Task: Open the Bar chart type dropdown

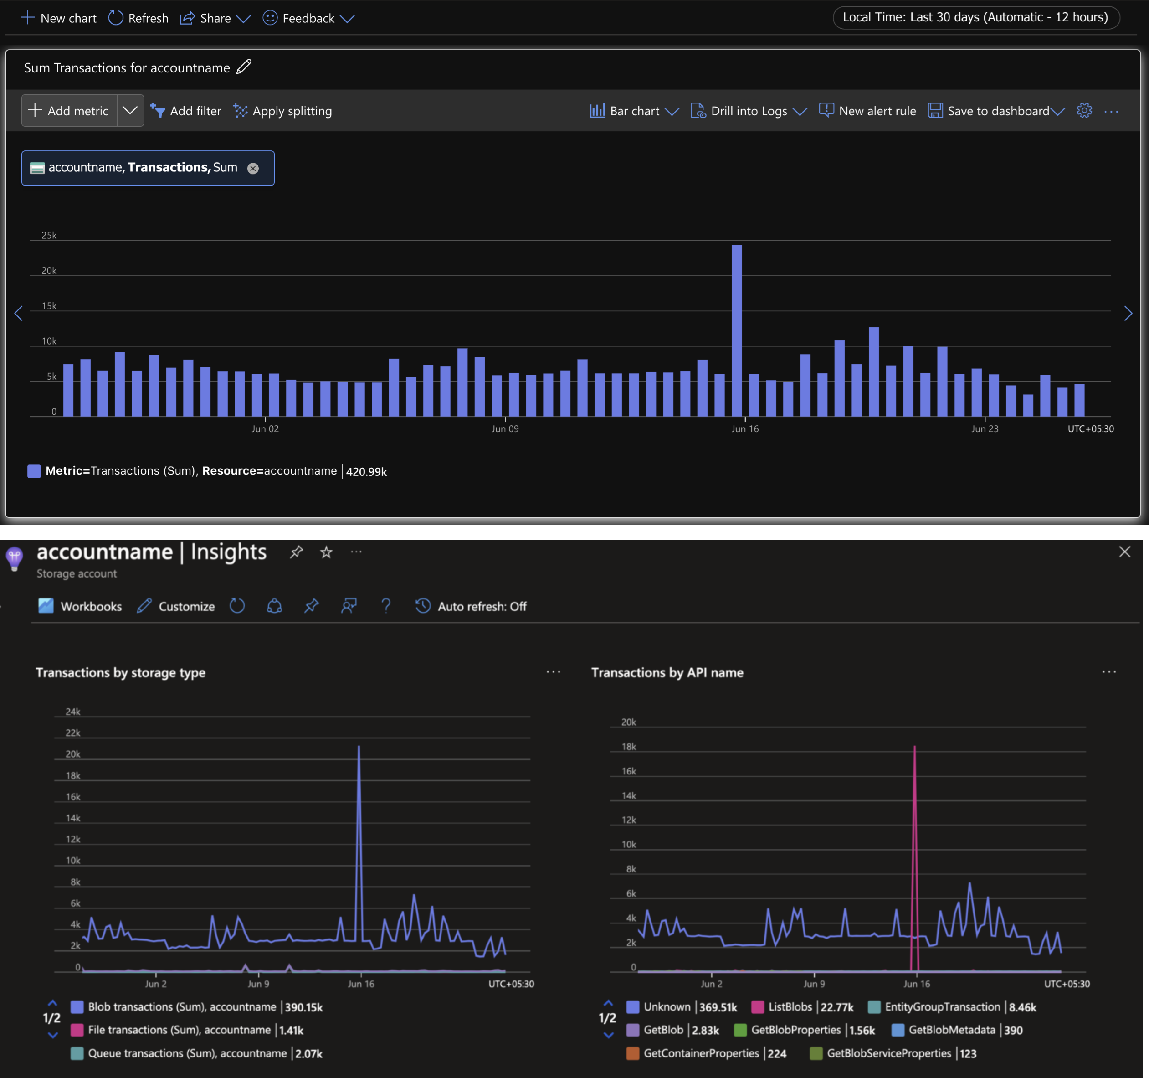Action: pyautogui.click(x=634, y=110)
